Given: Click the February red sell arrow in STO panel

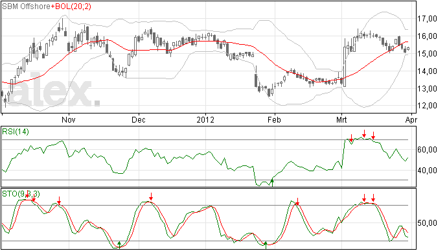Looking at the screenshot, I should [x=297, y=202].
